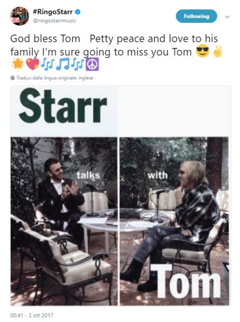The image size is (240, 322).
Task: Click the sparkling pink heart emoji
Action: pos(33,64)
